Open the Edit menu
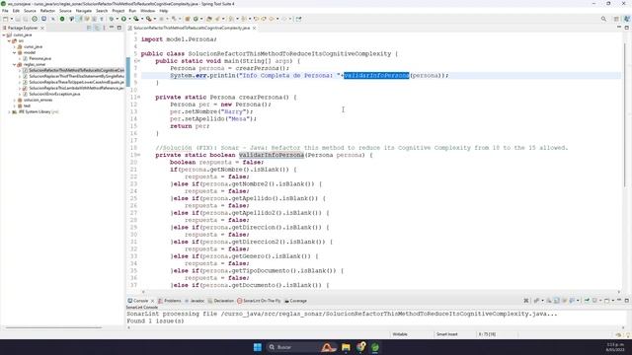Screen dimensions: 632x355 tap(16, 11)
